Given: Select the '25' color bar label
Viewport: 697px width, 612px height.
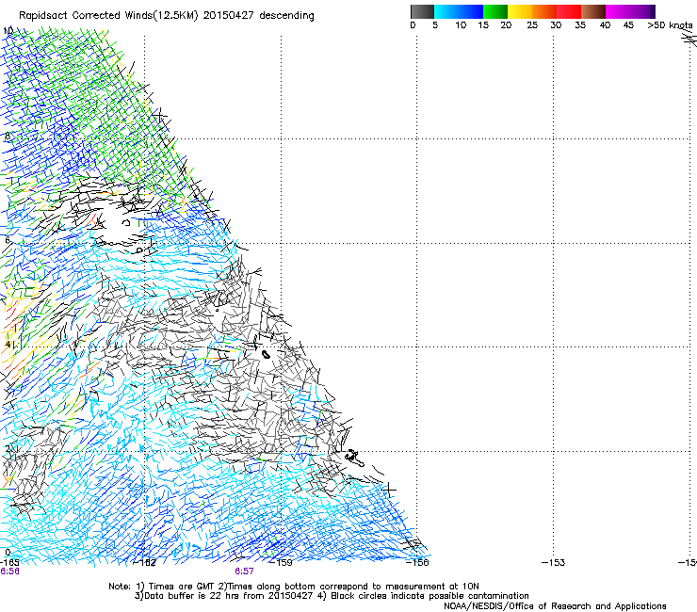Looking at the screenshot, I should point(532,25).
